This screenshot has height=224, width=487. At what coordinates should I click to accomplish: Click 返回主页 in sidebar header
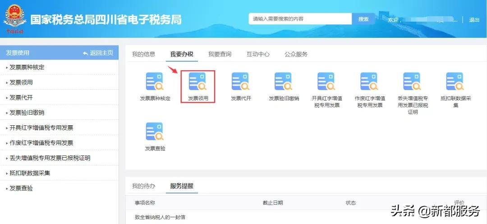click(x=98, y=53)
